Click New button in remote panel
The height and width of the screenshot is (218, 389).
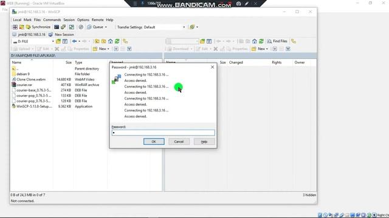coord(260,49)
